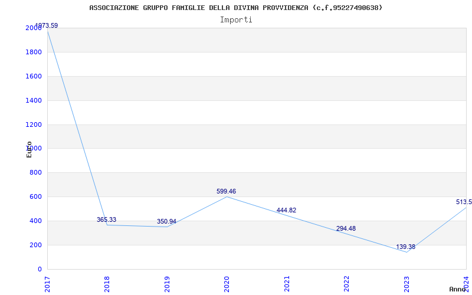472x295 pixels.
Task: Select the 365.33 data label
Action: [106, 219]
